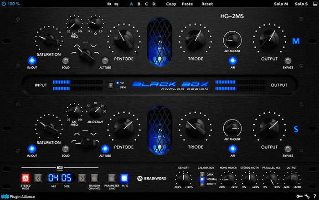Disable AIR on the Side channel
This screenshot has height=200, width=319.
232,148
